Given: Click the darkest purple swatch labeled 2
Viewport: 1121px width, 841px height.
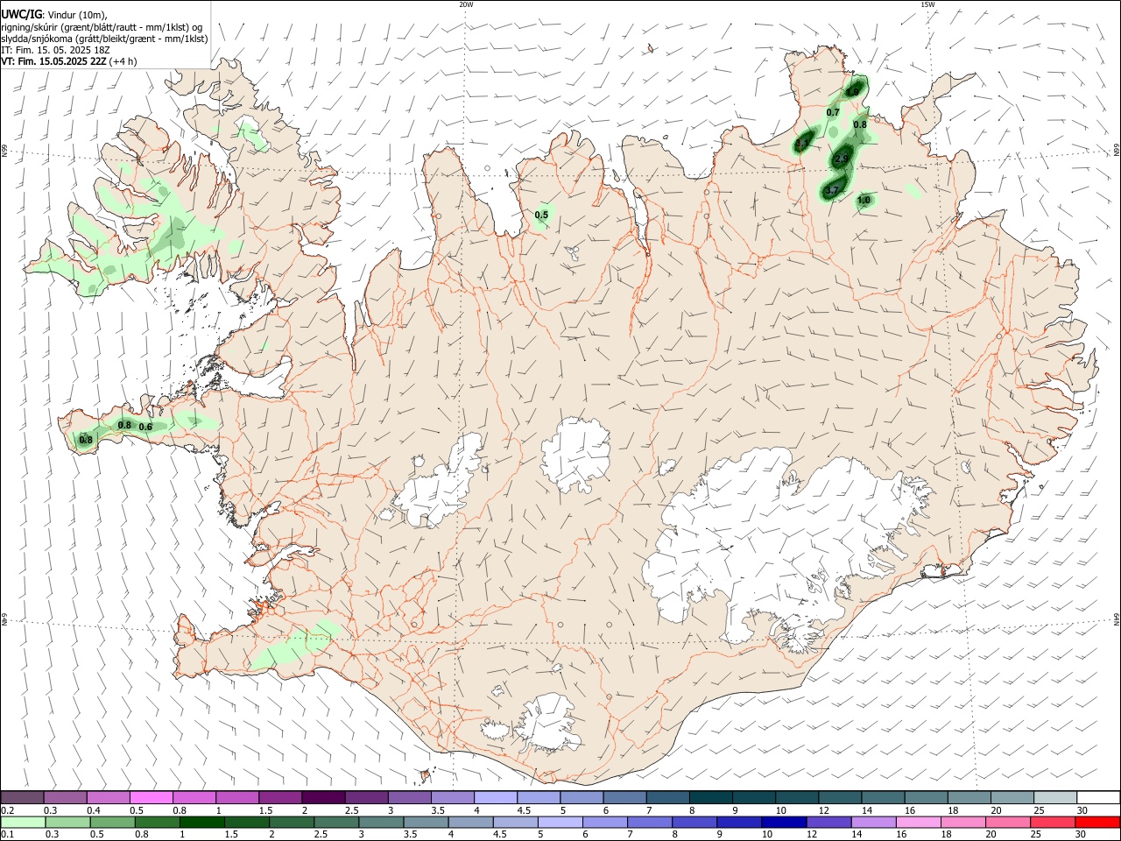Looking at the screenshot, I should coord(322,798).
